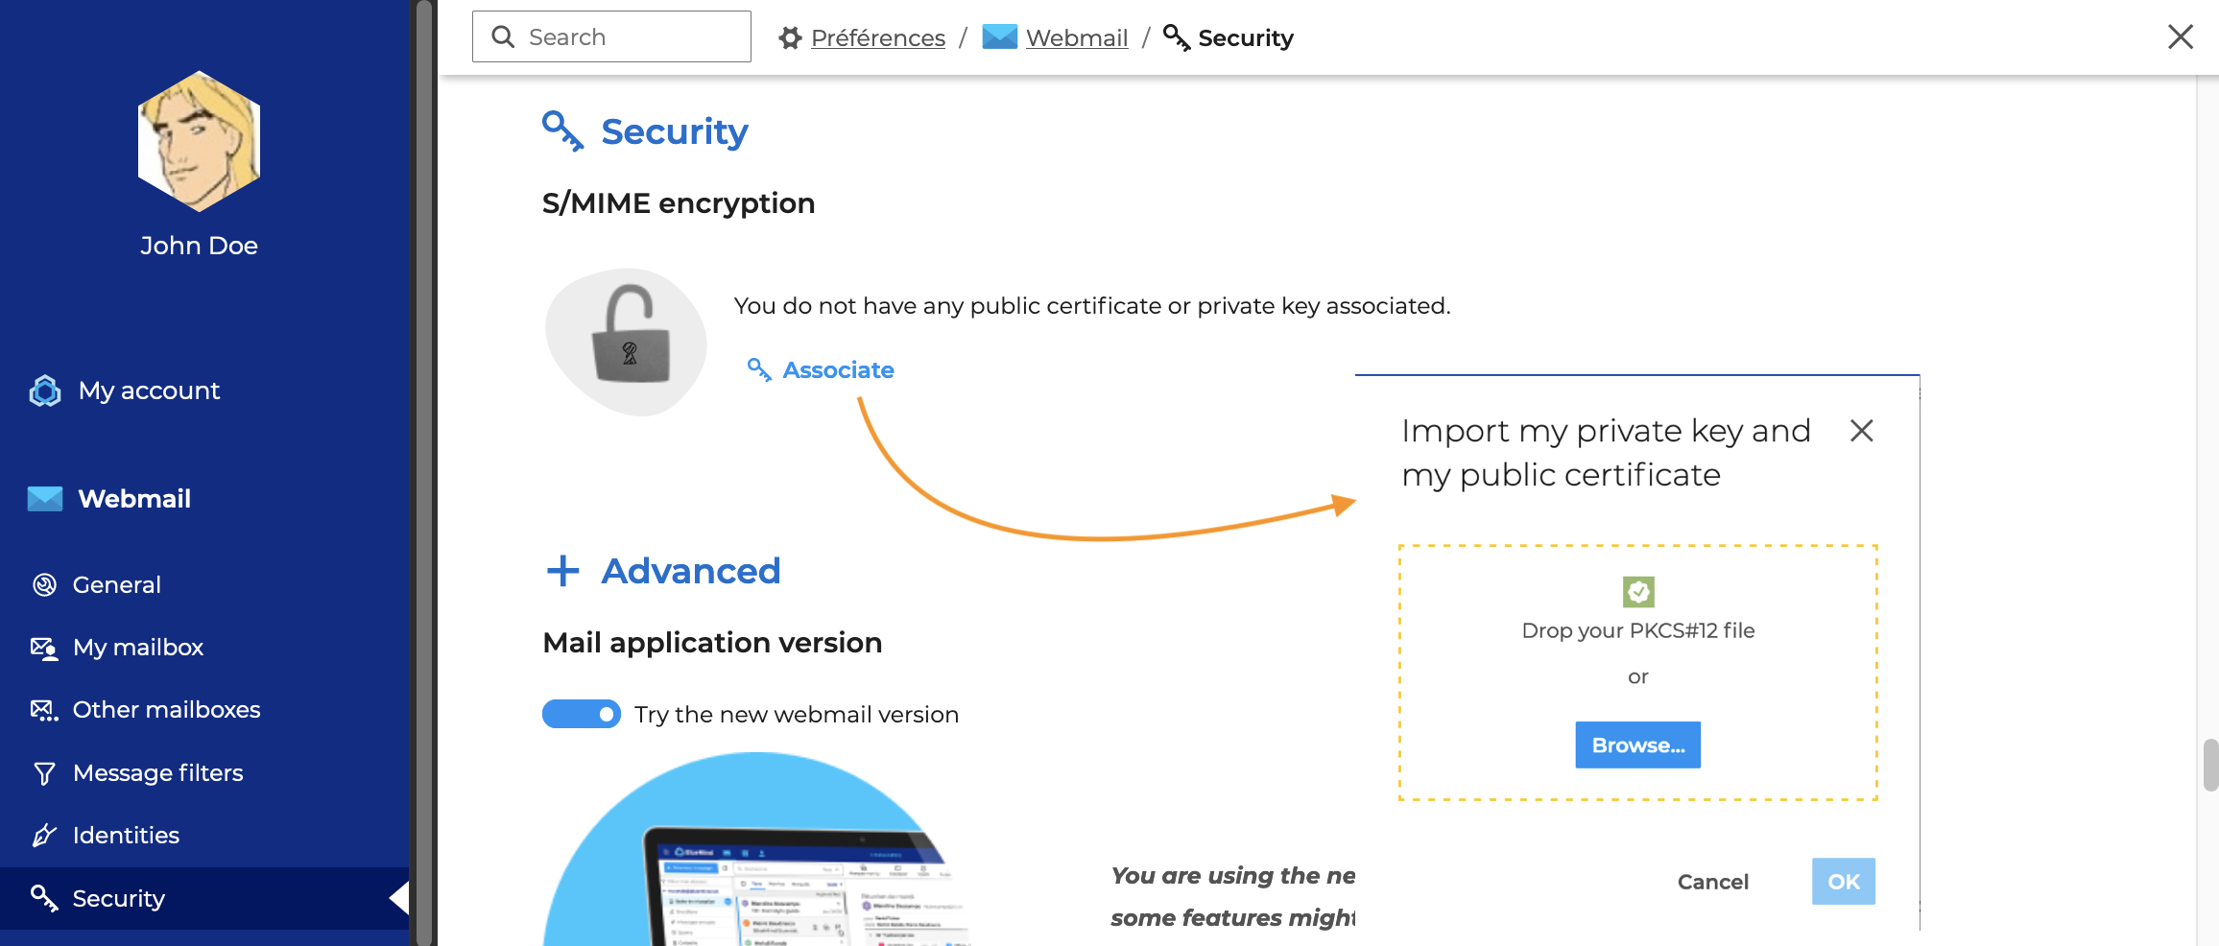This screenshot has width=2219, height=946.
Task: Click the My mailbox icon
Action: tap(44, 648)
